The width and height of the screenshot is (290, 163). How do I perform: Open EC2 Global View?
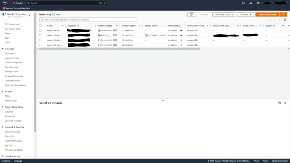[x=13, y=29]
